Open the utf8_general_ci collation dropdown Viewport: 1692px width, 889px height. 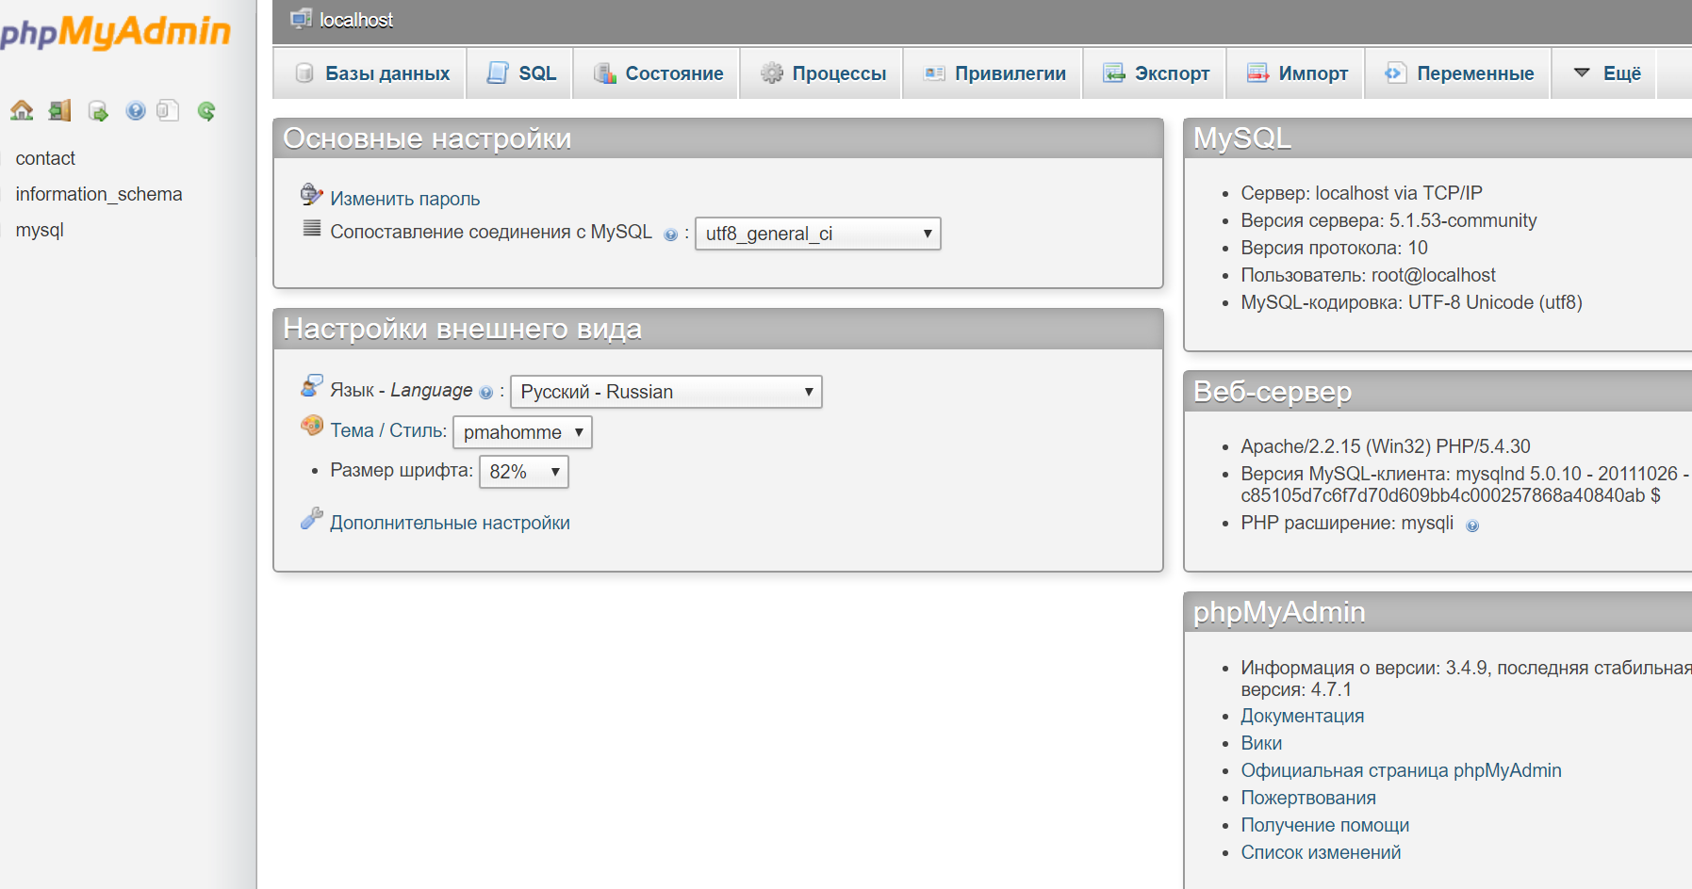click(x=817, y=234)
